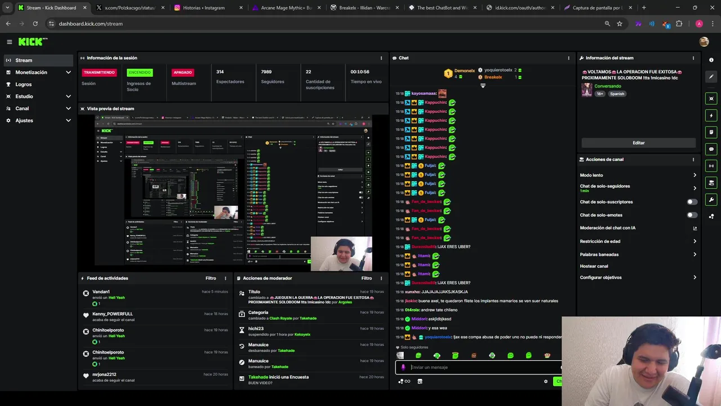Click Kenny_POWERFULL in activity feed
This screenshot has width=721, height=406.
tap(113, 314)
